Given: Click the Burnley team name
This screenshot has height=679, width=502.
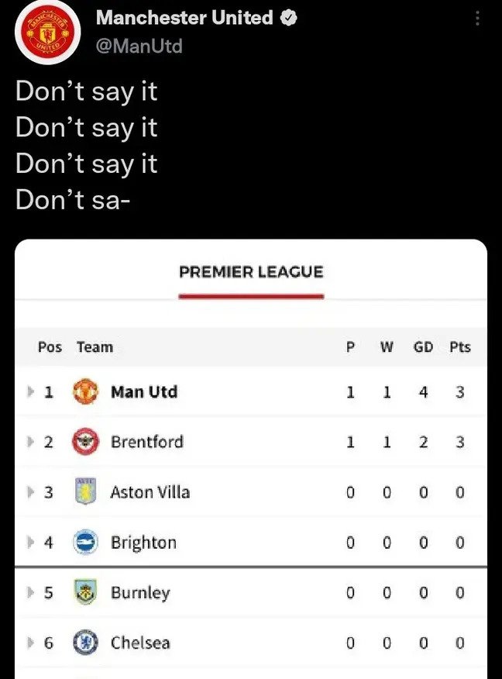Looking at the screenshot, I should coord(140,593).
